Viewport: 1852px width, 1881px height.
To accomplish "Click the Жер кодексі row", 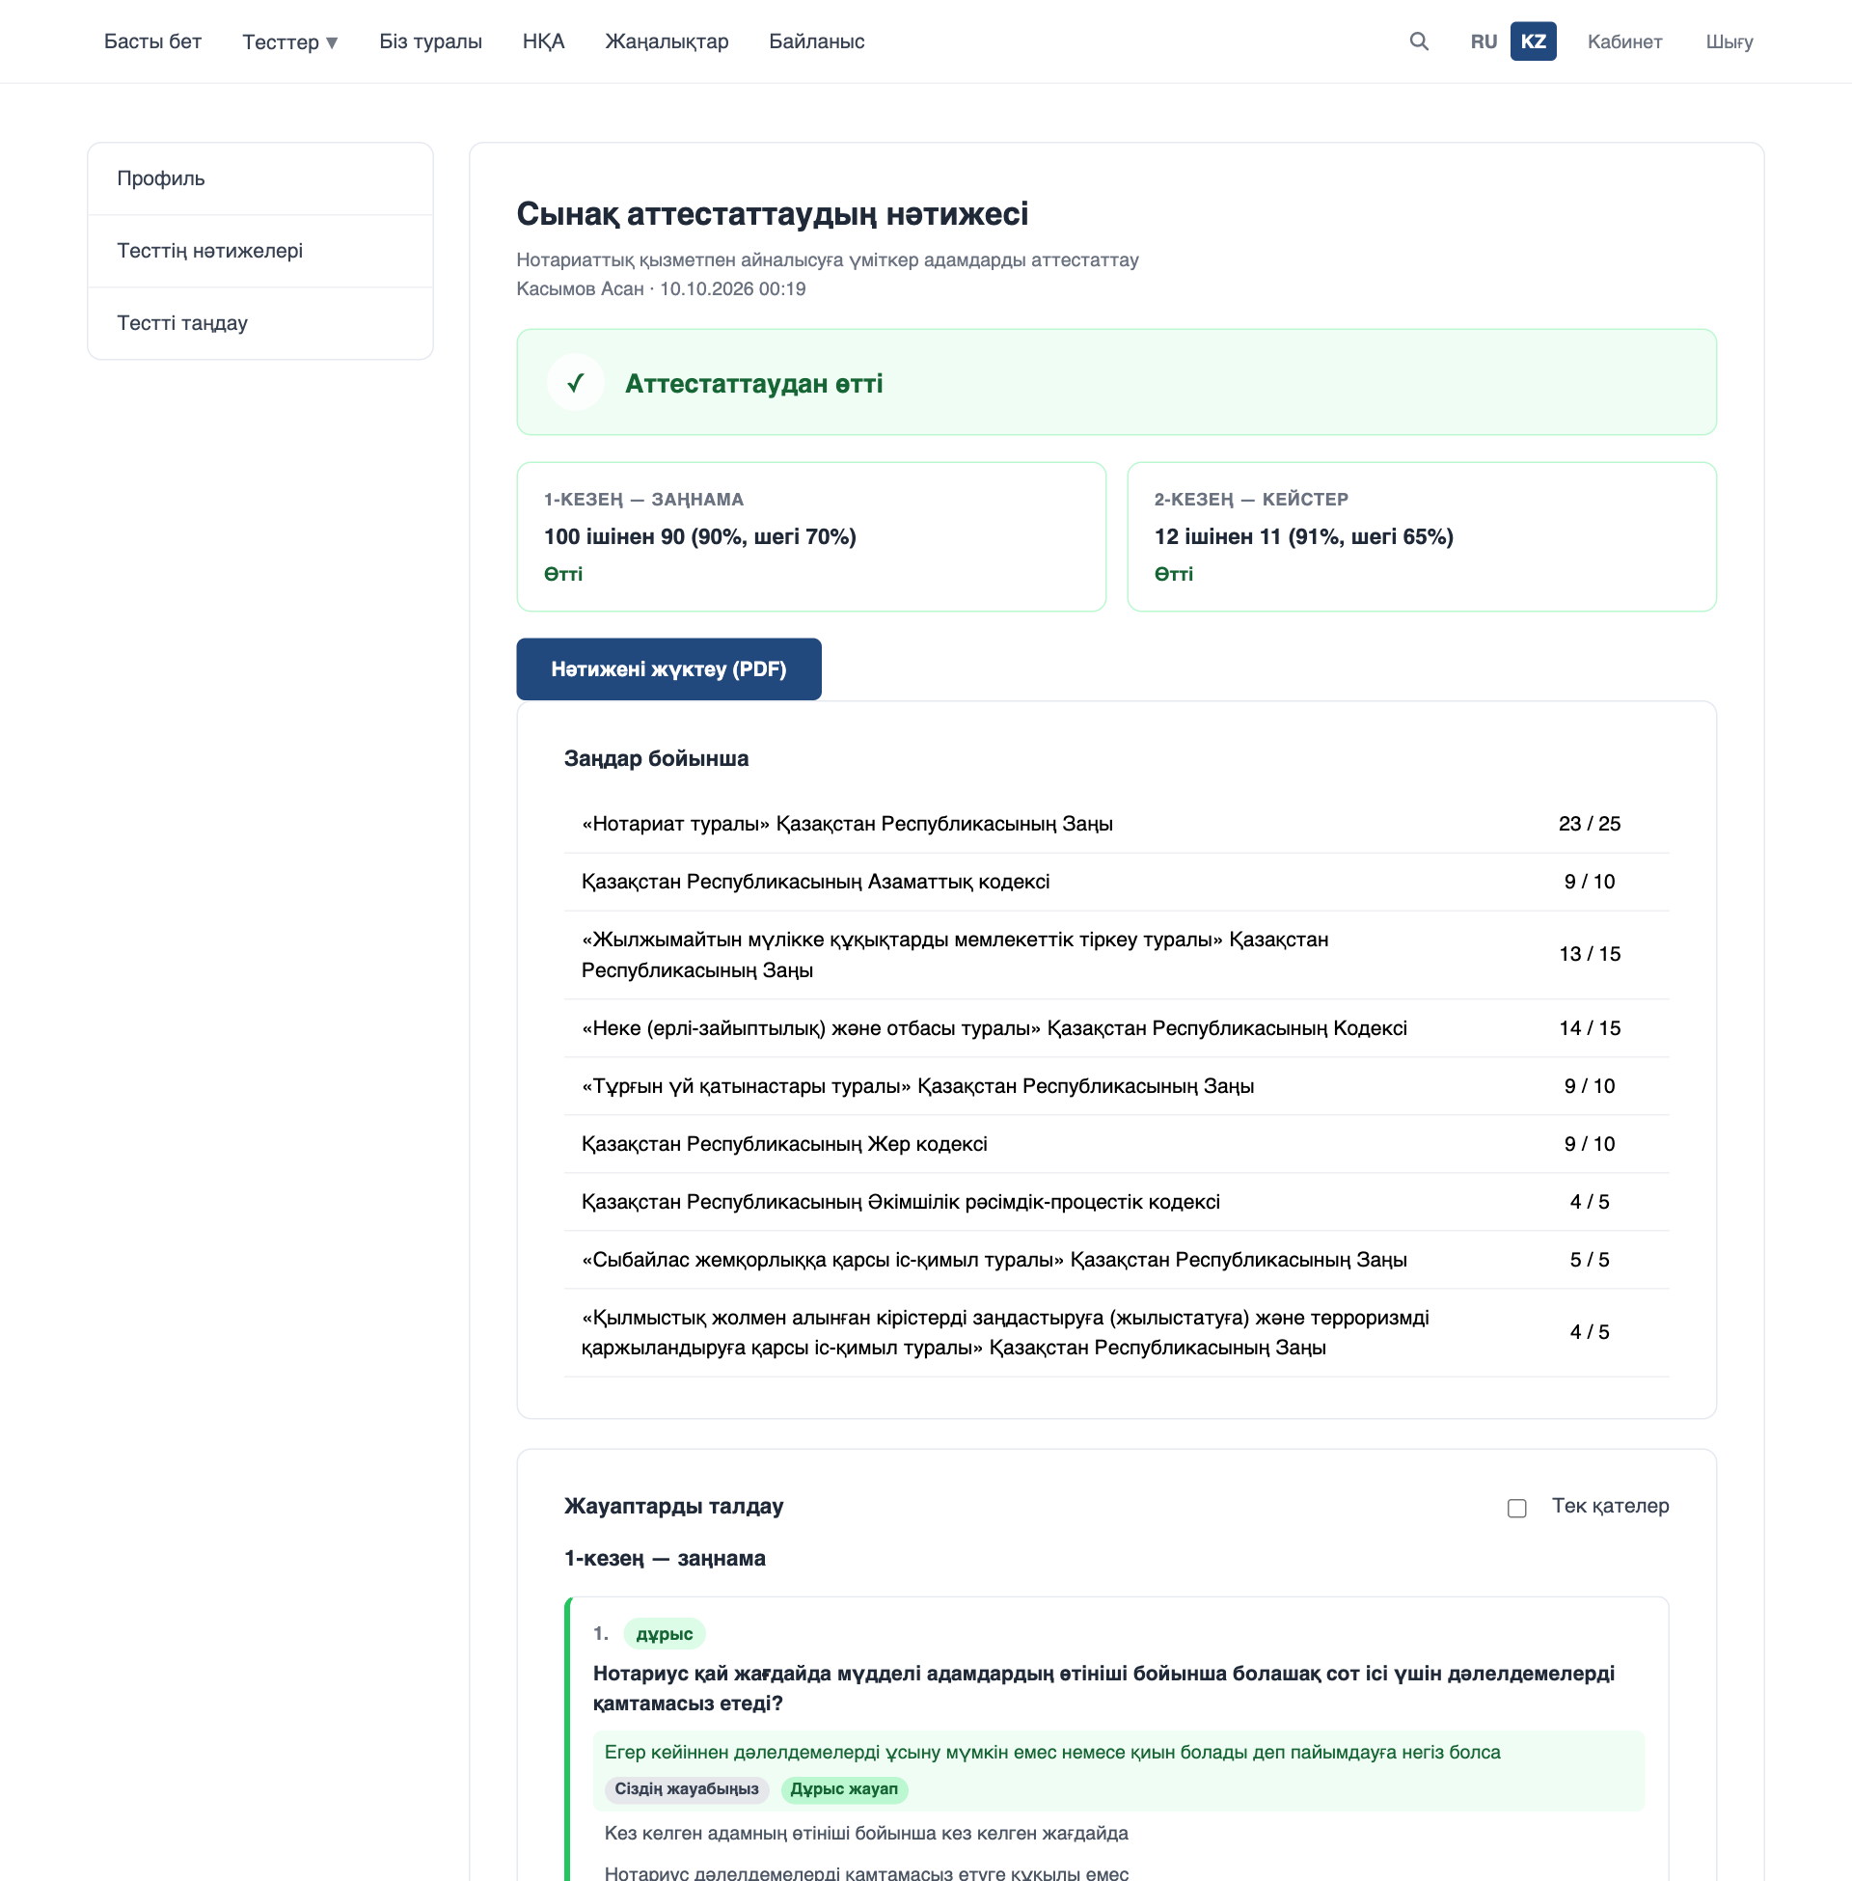I will point(1116,1143).
